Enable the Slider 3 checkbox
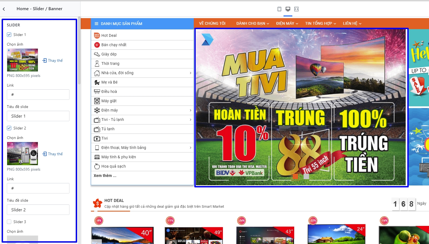The width and height of the screenshot is (429, 244). pyautogui.click(x=9, y=222)
